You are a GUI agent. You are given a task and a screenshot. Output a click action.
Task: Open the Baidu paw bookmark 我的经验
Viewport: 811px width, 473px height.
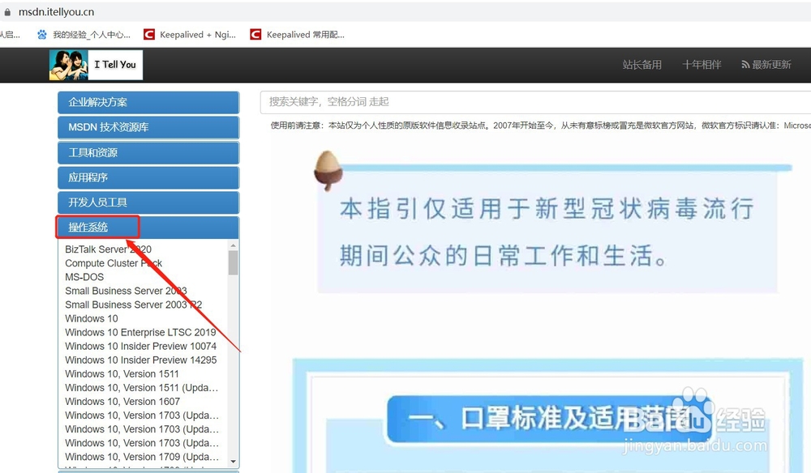pyautogui.click(x=84, y=35)
